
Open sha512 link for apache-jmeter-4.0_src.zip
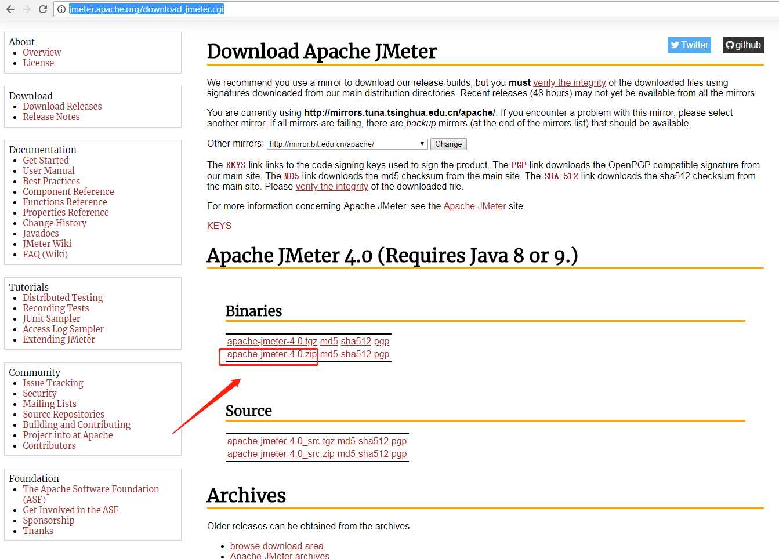point(374,453)
